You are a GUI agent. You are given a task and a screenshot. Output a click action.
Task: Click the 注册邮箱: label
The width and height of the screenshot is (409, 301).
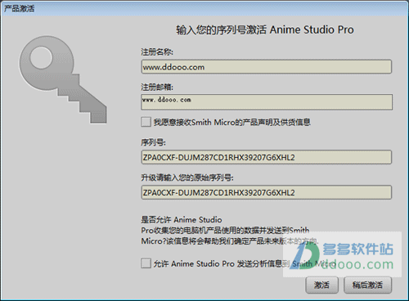pos(157,88)
